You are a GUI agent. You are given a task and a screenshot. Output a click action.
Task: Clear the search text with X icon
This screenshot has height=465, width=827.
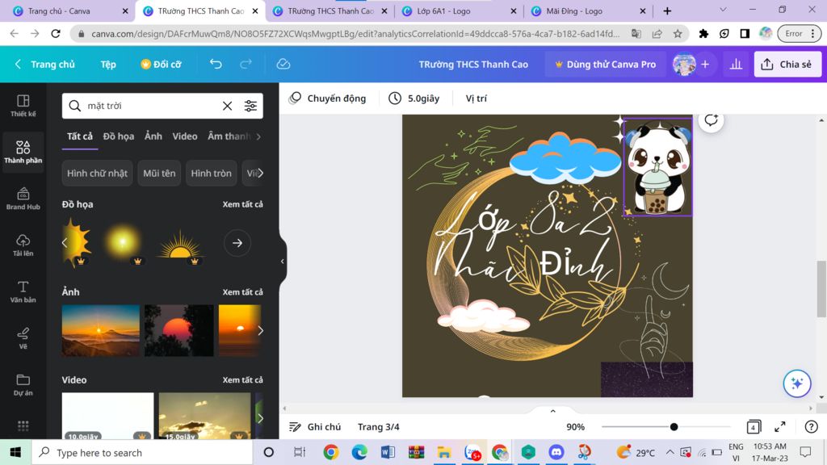227,106
